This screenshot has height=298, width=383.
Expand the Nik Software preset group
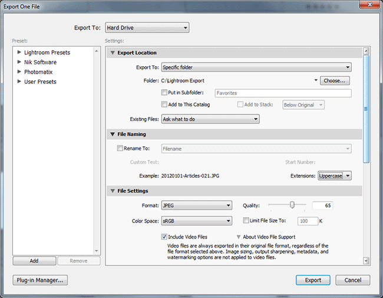tap(19, 62)
